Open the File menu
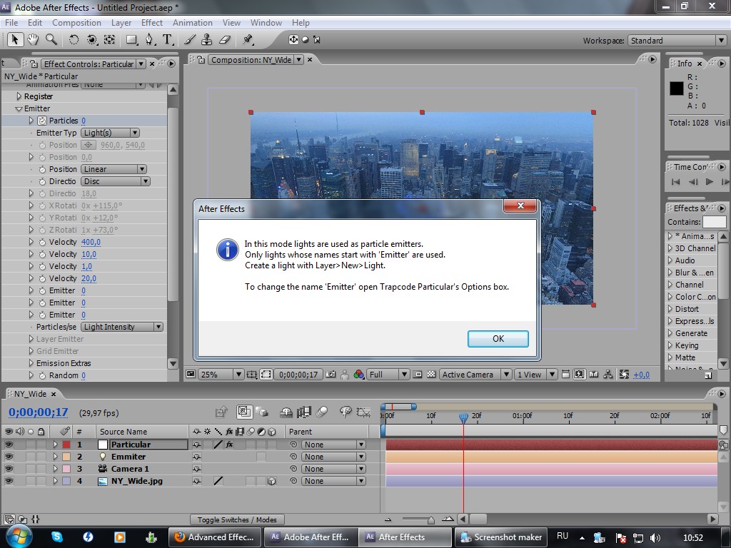 tap(11, 22)
